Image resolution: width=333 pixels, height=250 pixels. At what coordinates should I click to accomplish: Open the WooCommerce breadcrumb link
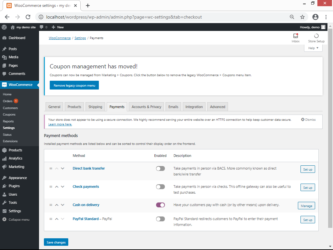coord(60,38)
